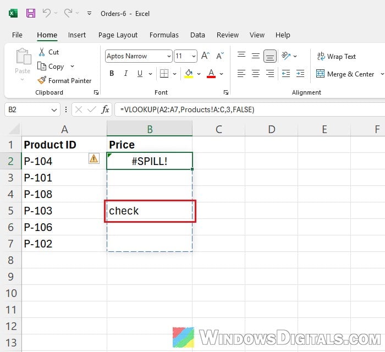Click the Enter checkmark in formula bar
Image resolution: width=385 pixels, height=352 pixels.
pos(92,109)
